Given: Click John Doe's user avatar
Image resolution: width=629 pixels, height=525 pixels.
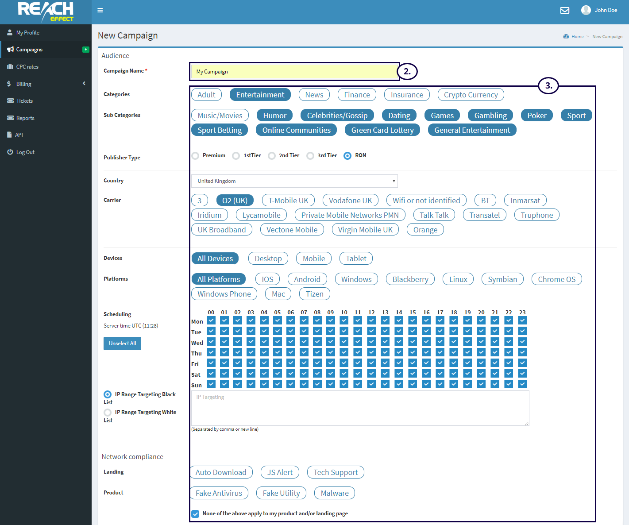Looking at the screenshot, I should click(x=586, y=10).
